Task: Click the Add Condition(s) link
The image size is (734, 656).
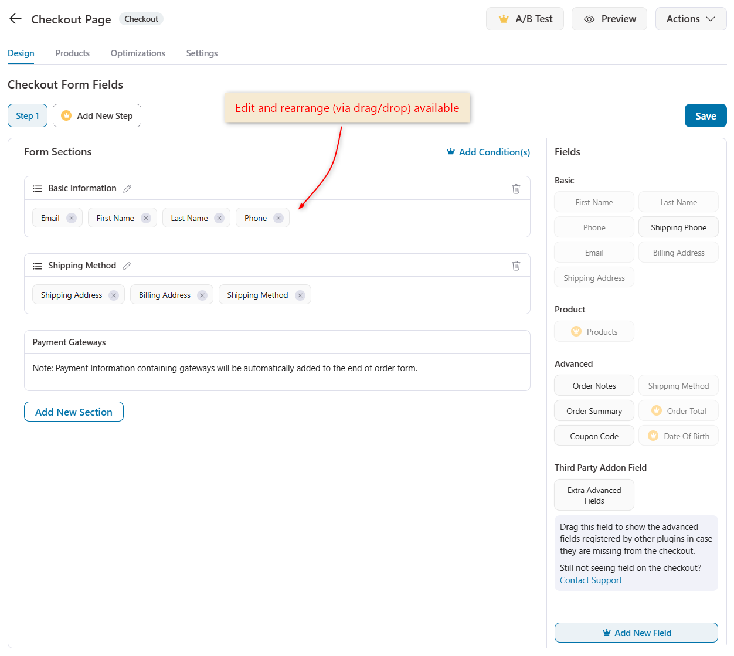Action: click(488, 152)
